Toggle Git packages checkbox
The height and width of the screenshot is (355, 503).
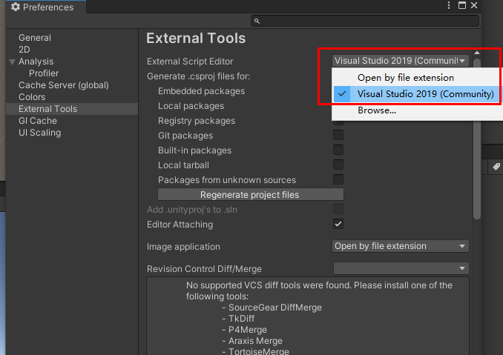tap(338, 135)
